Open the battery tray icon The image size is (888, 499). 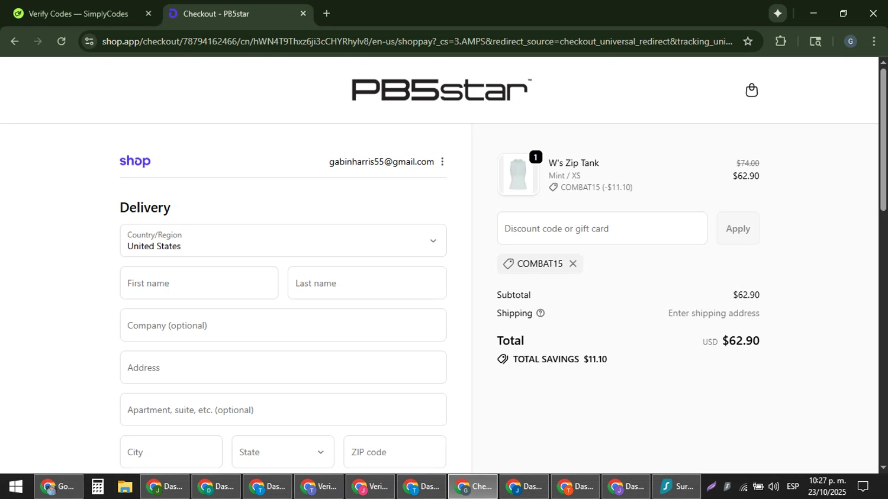(758, 487)
